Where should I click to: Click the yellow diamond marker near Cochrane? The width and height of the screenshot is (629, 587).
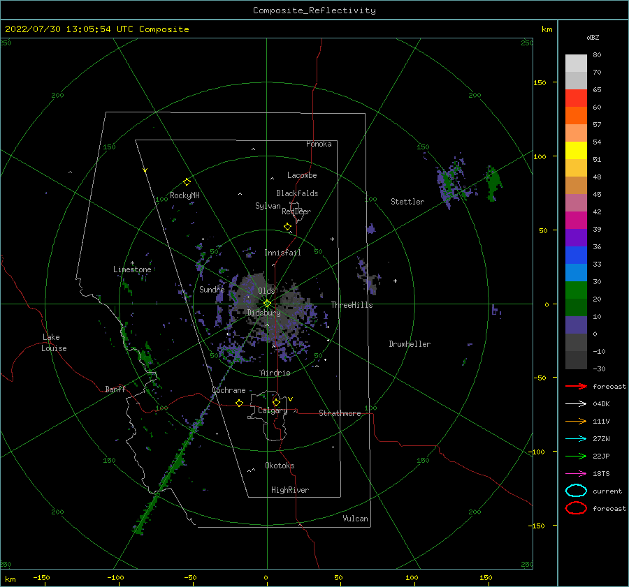click(x=239, y=403)
